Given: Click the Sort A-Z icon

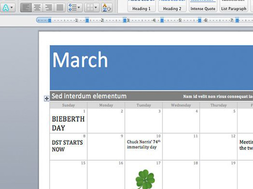Looking at the screenshot, I should pos(107,8).
